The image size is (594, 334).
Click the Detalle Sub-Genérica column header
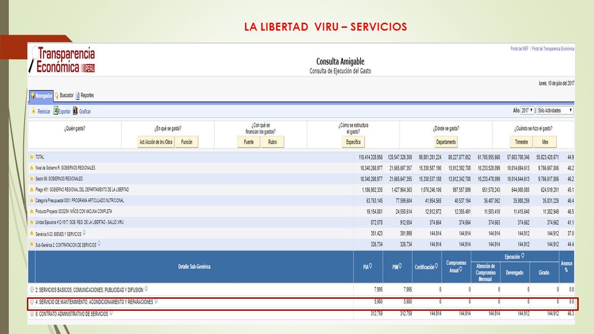pyautogui.click(x=194, y=267)
